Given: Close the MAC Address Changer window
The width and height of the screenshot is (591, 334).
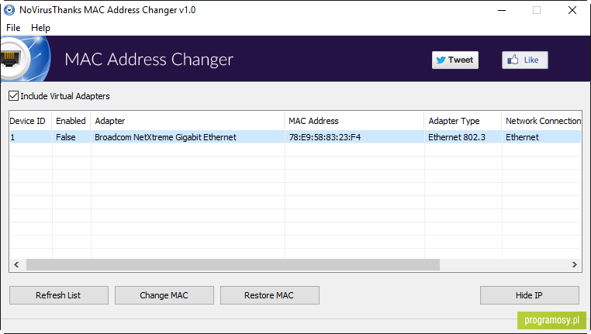Looking at the screenshot, I should [x=572, y=10].
